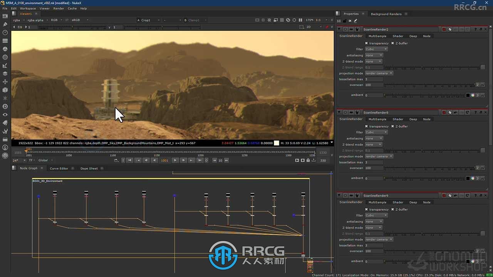Open the rgba channel layer dropdown
The width and height of the screenshot is (493, 277).
(x=18, y=20)
